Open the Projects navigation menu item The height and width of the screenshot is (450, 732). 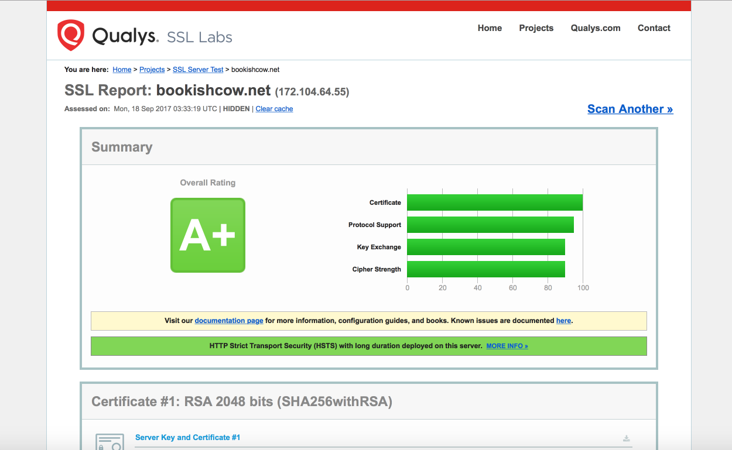[x=536, y=28]
